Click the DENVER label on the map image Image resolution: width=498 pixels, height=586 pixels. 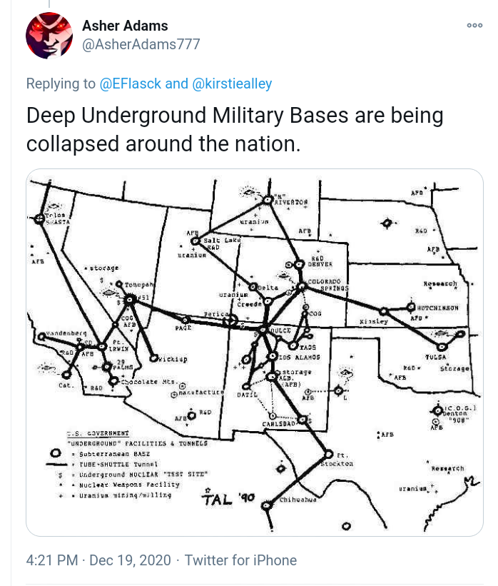tap(320, 263)
